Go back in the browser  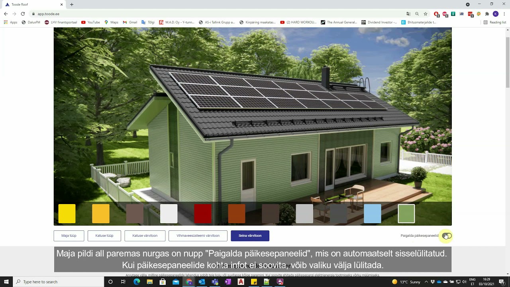[x=6, y=14]
